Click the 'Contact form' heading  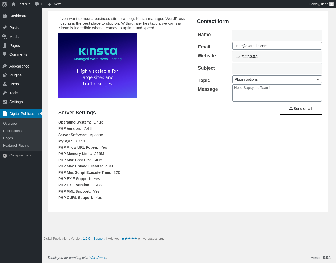tap(213, 21)
